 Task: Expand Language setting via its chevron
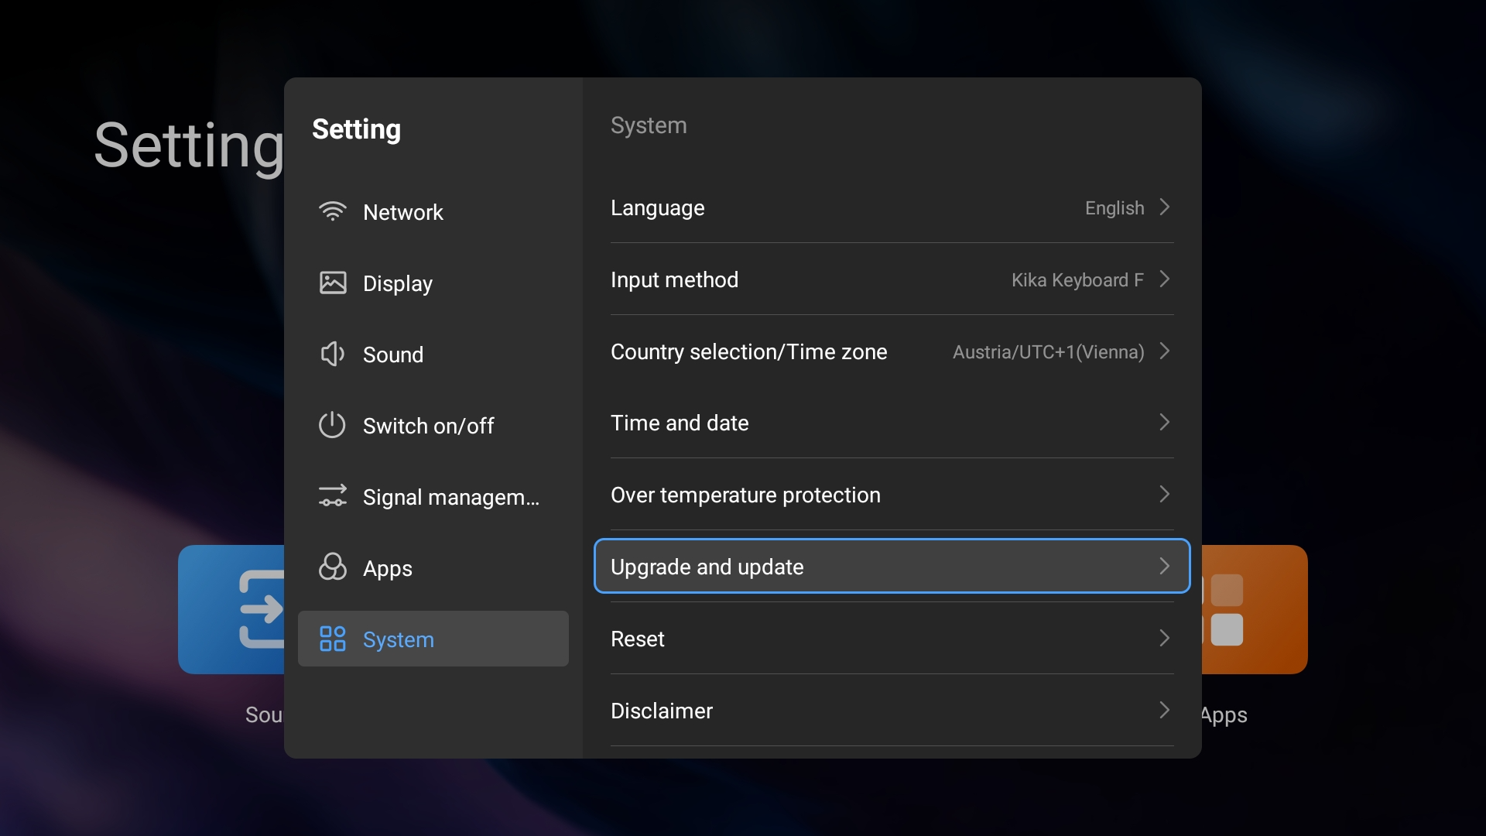[x=1164, y=207]
